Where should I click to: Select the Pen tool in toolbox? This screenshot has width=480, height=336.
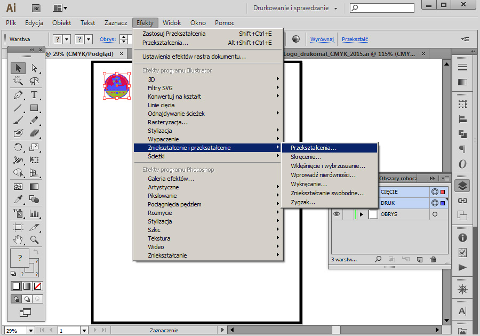pos(19,95)
